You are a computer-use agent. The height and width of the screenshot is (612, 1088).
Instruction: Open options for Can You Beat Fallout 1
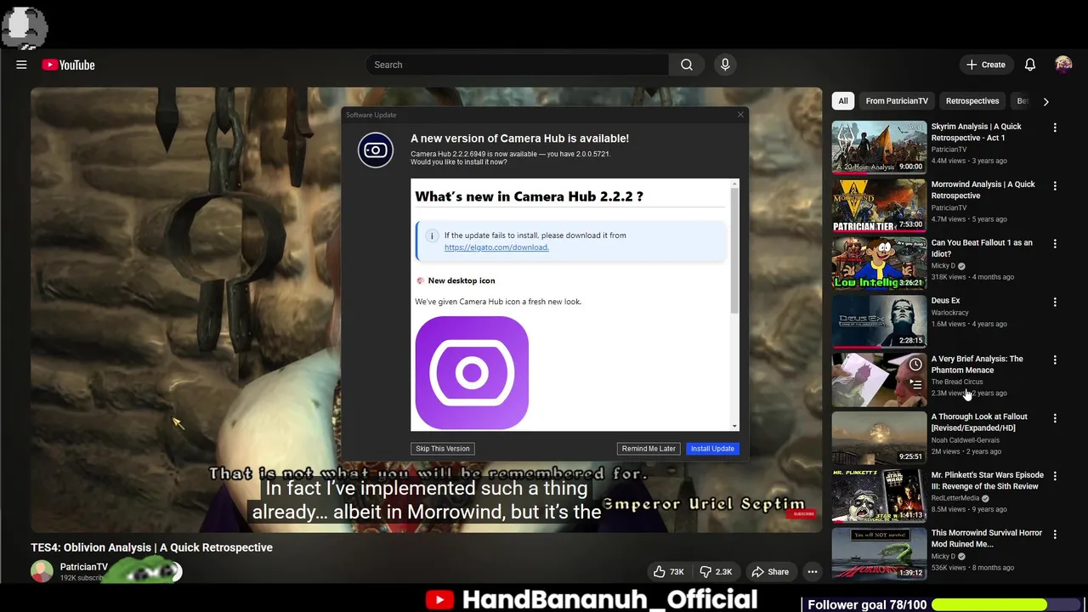point(1055,244)
